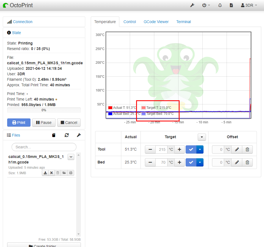Click the Bed offset input field
The width and height of the screenshot is (264, 247).
click(x=218, y=162)
